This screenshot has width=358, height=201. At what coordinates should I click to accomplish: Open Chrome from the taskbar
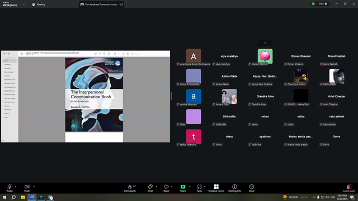50,197
